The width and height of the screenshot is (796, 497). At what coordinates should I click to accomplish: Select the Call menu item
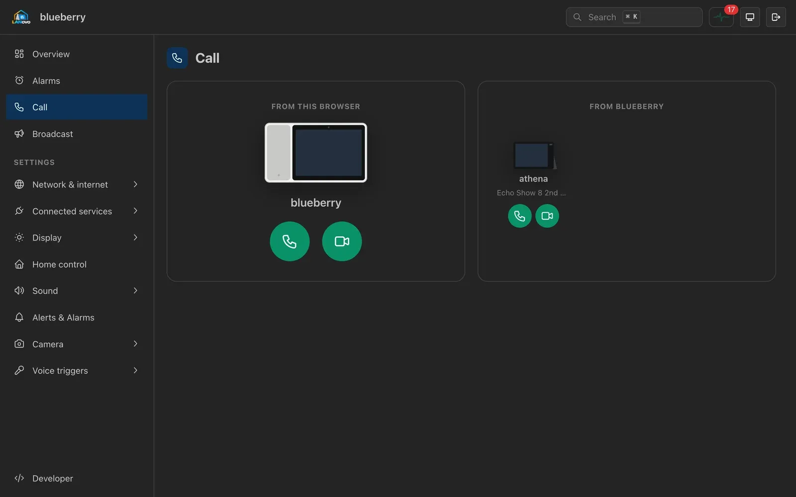click(77, 107)
